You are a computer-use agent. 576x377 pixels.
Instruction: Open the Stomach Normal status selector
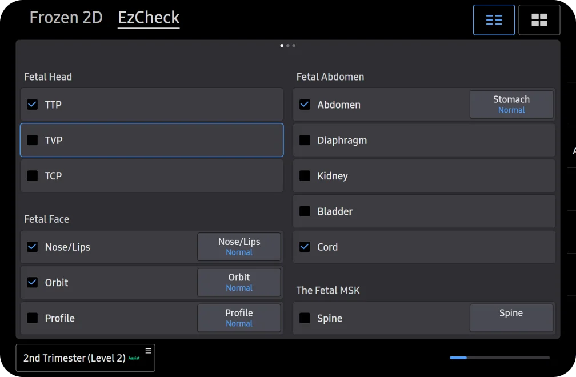pyautogui.click(x=511, y=105)
